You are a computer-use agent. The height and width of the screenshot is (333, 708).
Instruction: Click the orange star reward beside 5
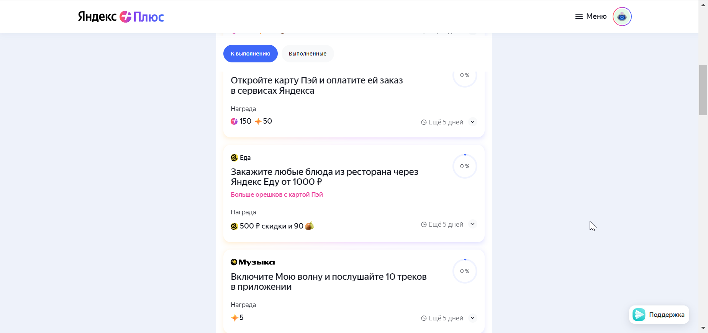point(234,318)
